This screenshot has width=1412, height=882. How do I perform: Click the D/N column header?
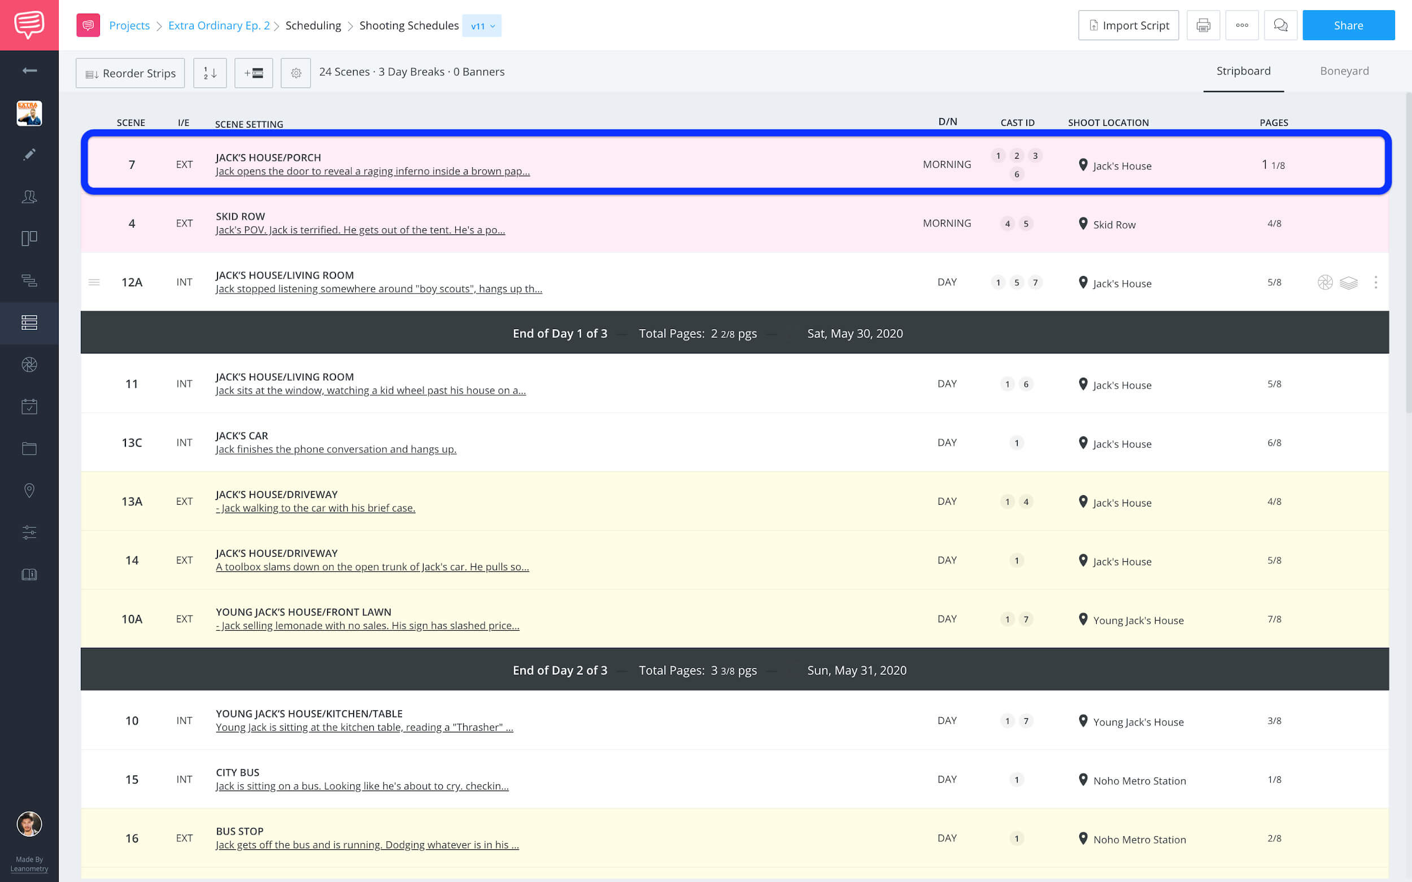click(948, 121)
